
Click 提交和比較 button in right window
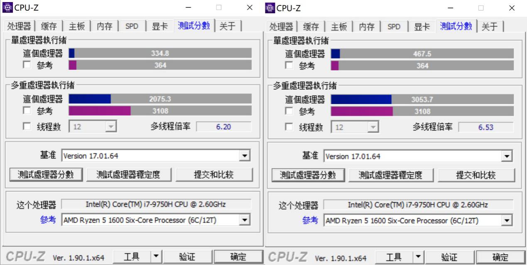click(476, 174)
